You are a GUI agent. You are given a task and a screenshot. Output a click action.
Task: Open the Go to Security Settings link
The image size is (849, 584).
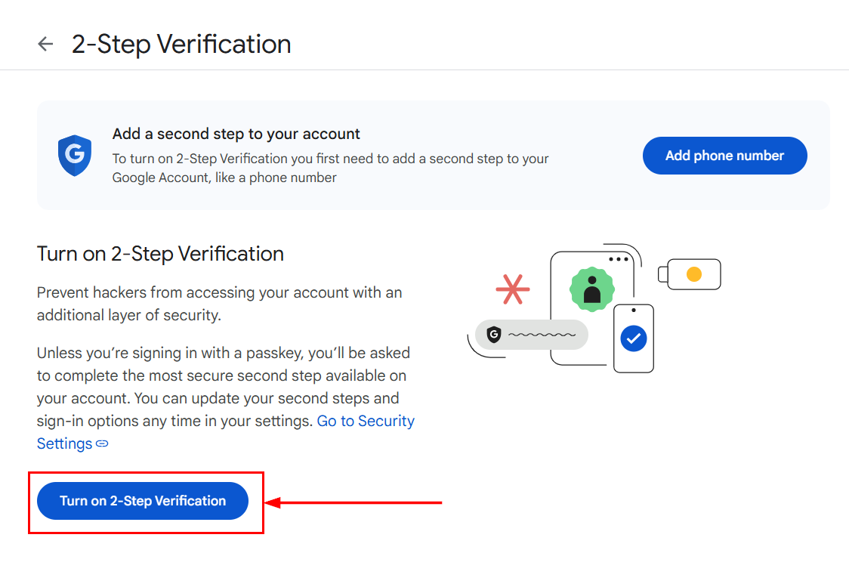(x=366, y=421)
